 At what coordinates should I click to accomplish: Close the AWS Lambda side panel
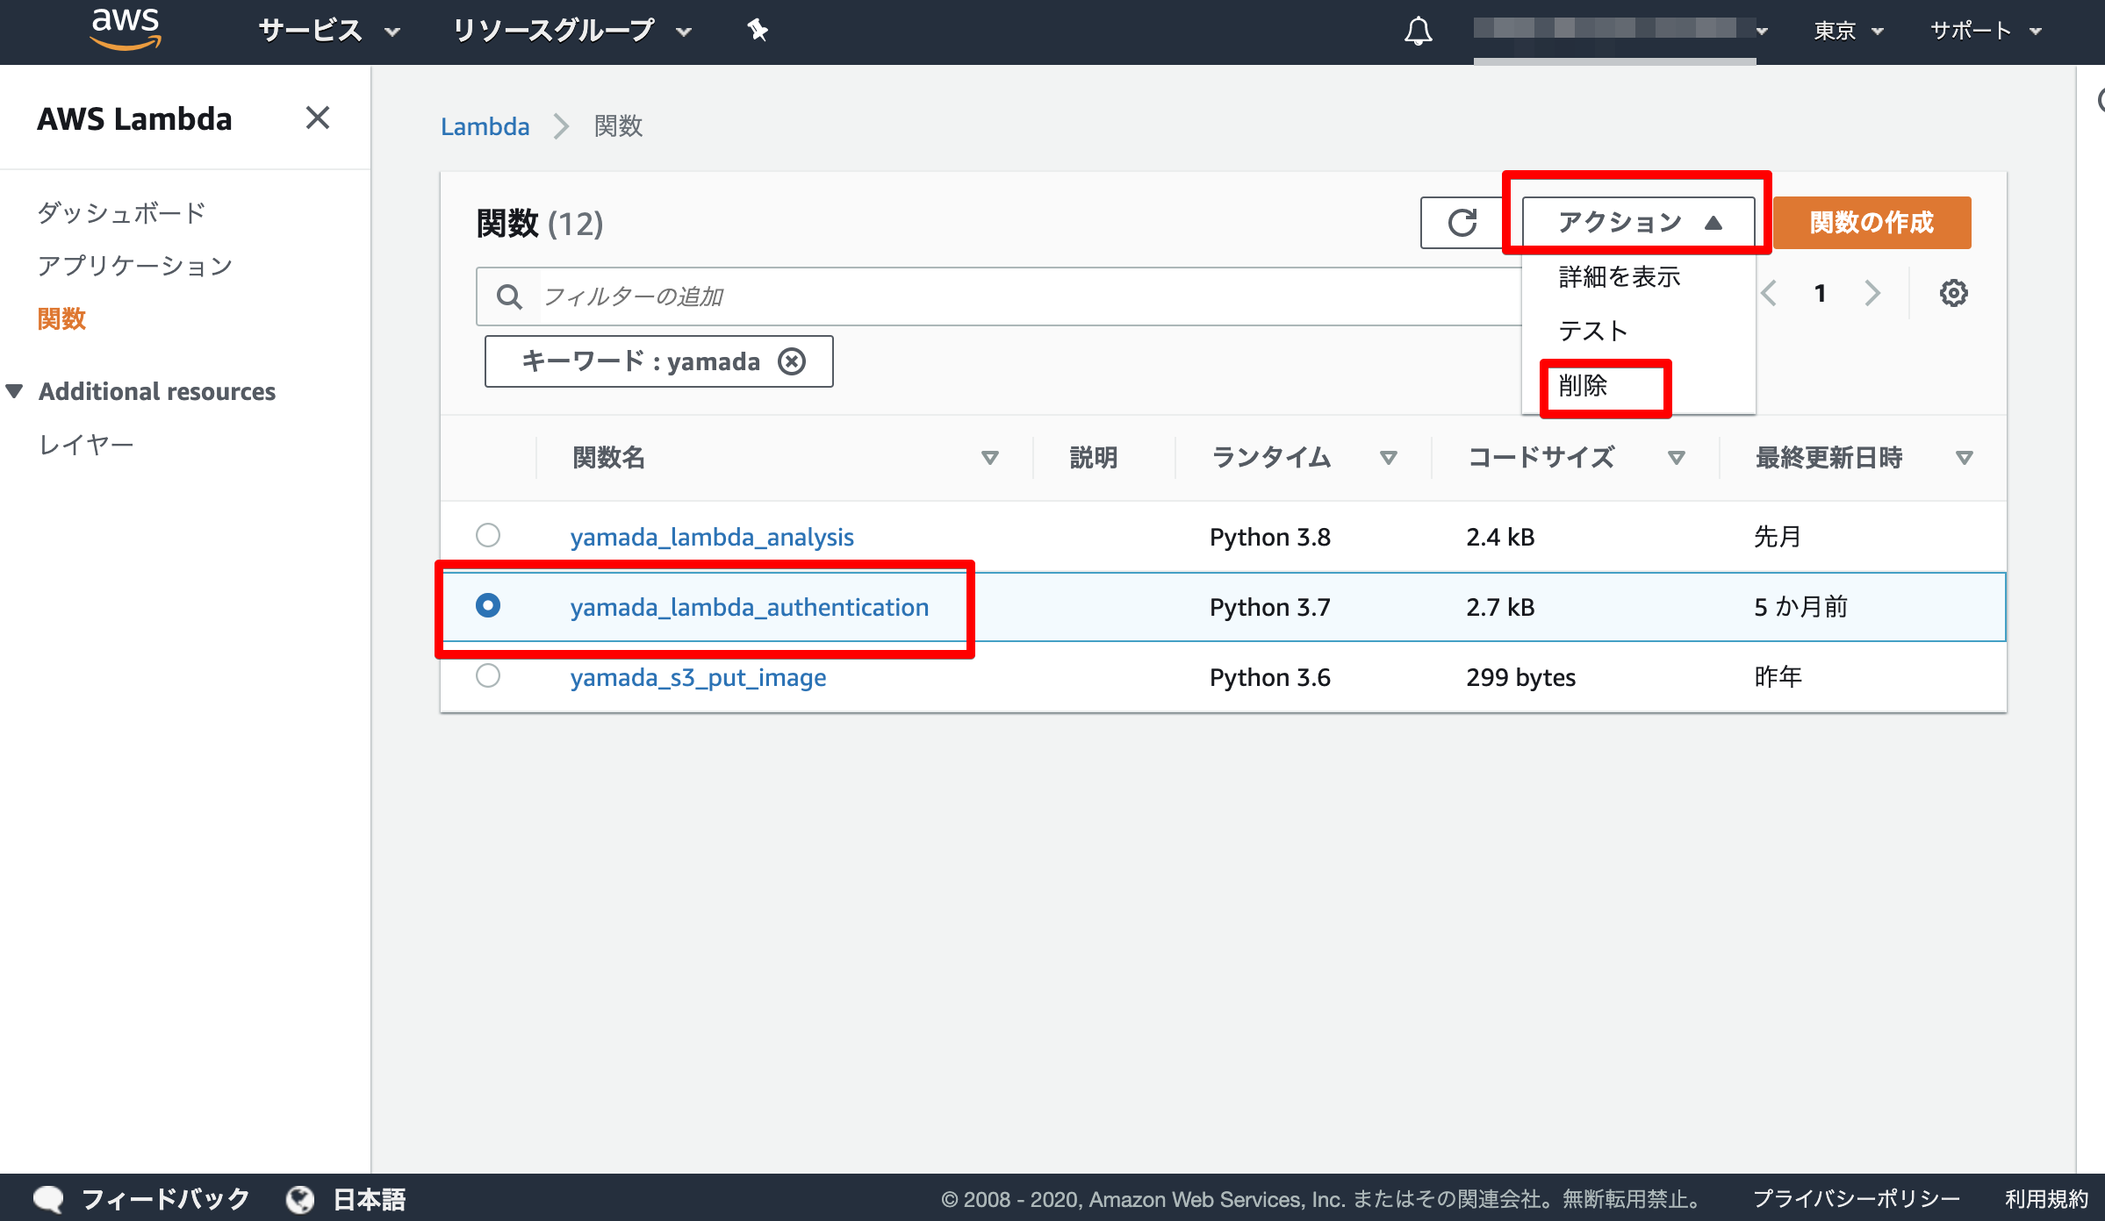[x=318, y=118]
